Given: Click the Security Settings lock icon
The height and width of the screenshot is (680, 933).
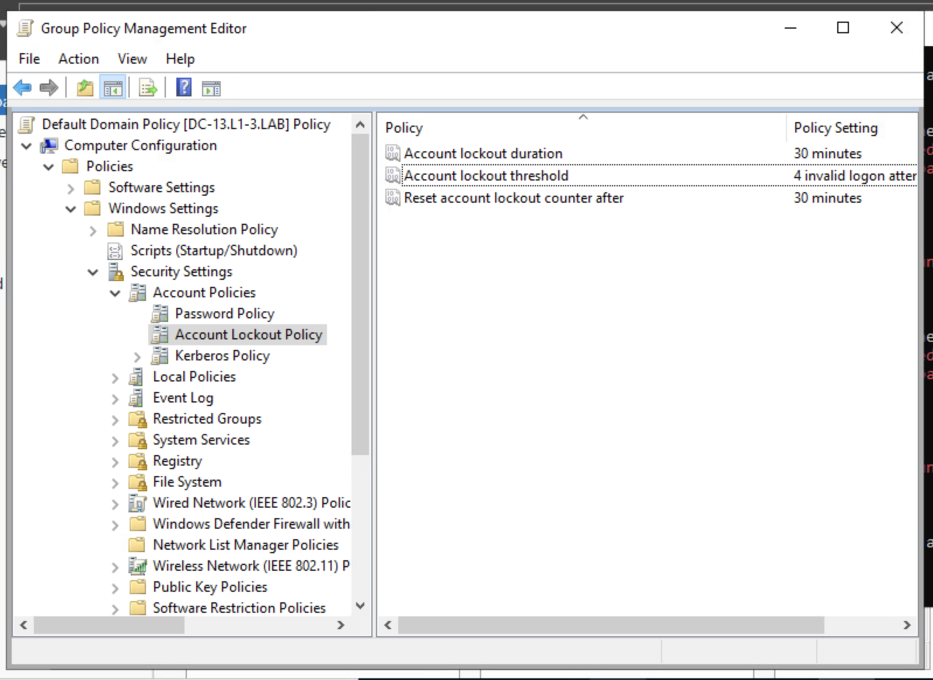Looking at the screenshot, I should coord(116,272).
